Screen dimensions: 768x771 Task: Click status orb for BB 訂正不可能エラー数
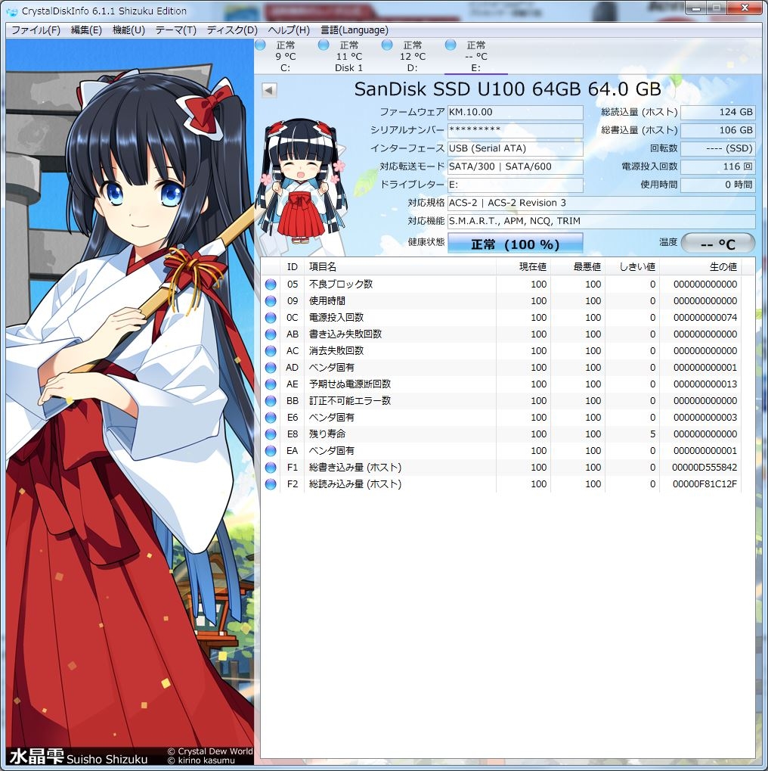[271, 401]
